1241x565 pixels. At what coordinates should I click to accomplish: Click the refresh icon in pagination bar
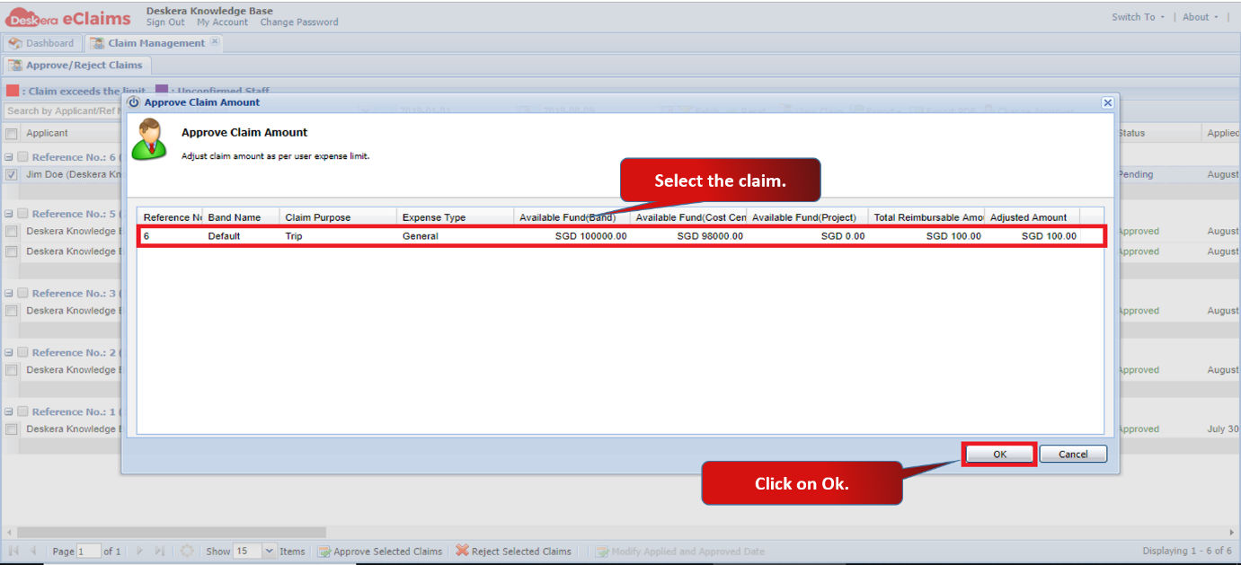click(187, 551)
